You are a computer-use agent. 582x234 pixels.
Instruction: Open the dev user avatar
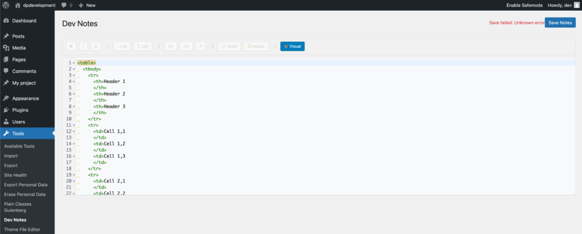(x=576, y=5)
